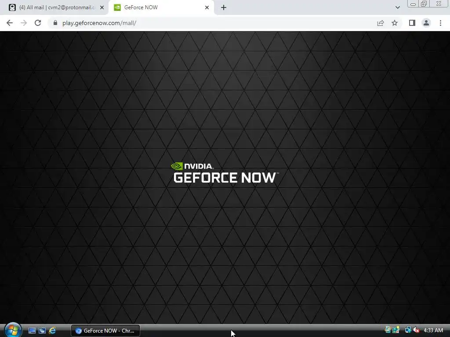Click the second system tray security icon
The image size is (450, 337).
[x=396, y=330]
